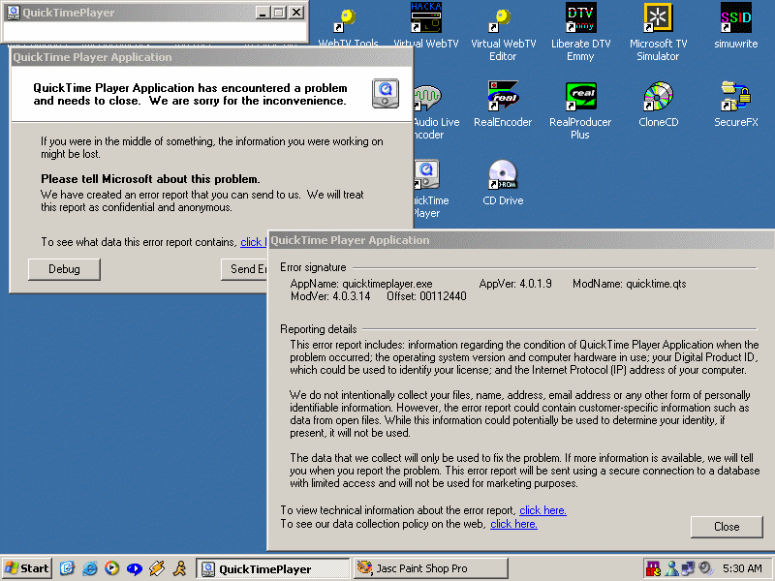Launch Internet Explorer from Quick Launch
Viewport: 775px width, 581px height.
(90, 568)
